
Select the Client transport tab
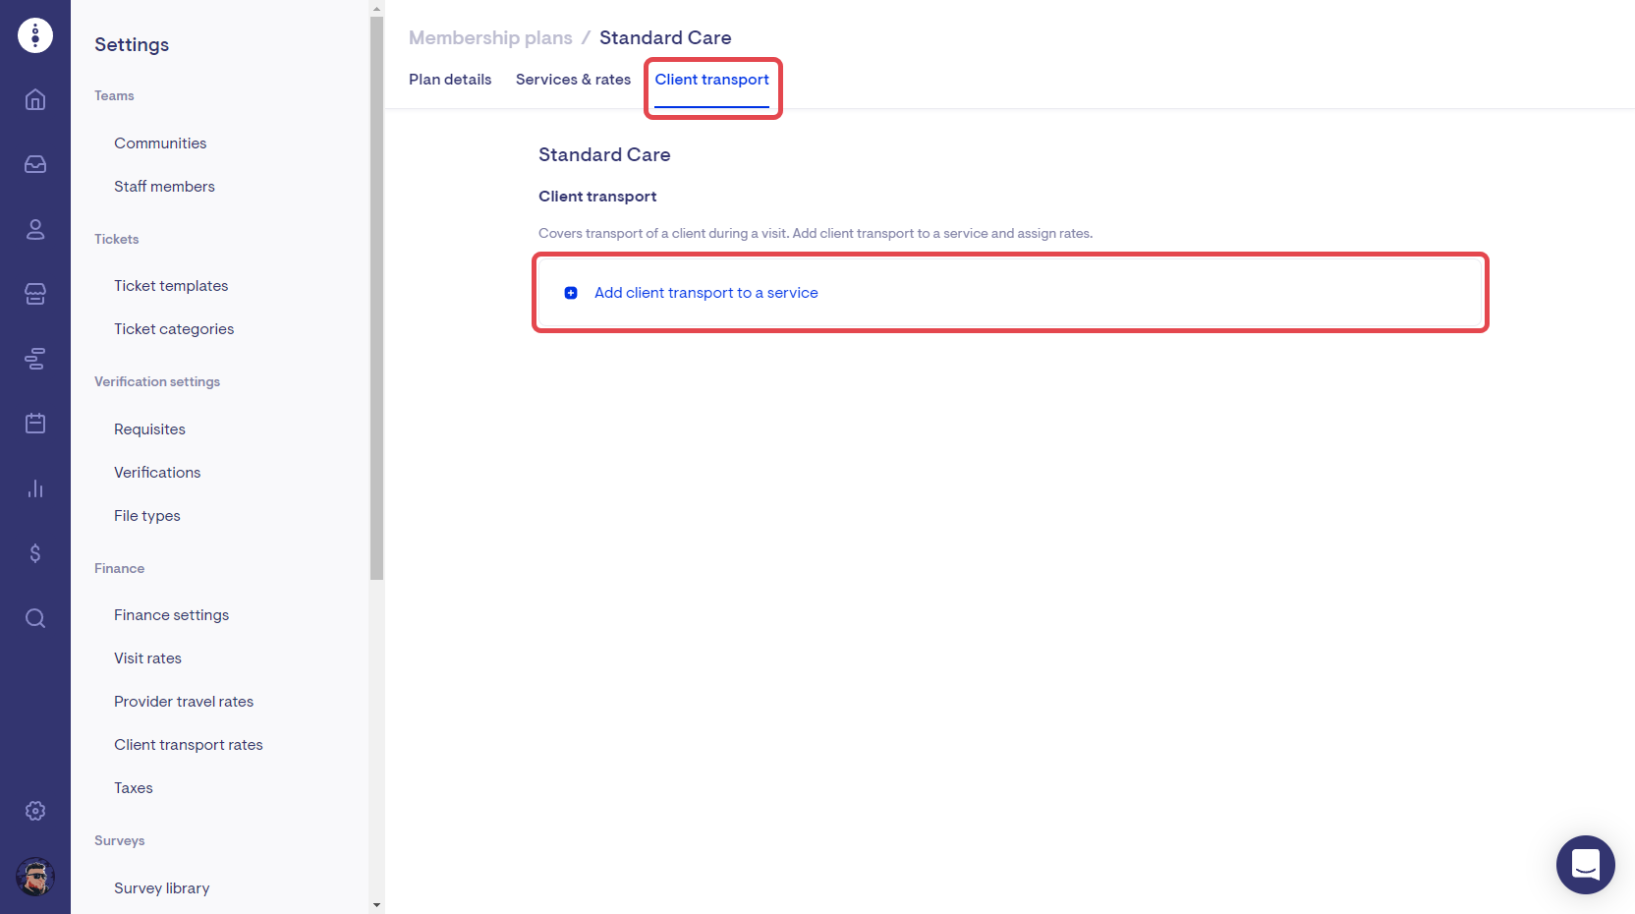[x=711, y=80]
